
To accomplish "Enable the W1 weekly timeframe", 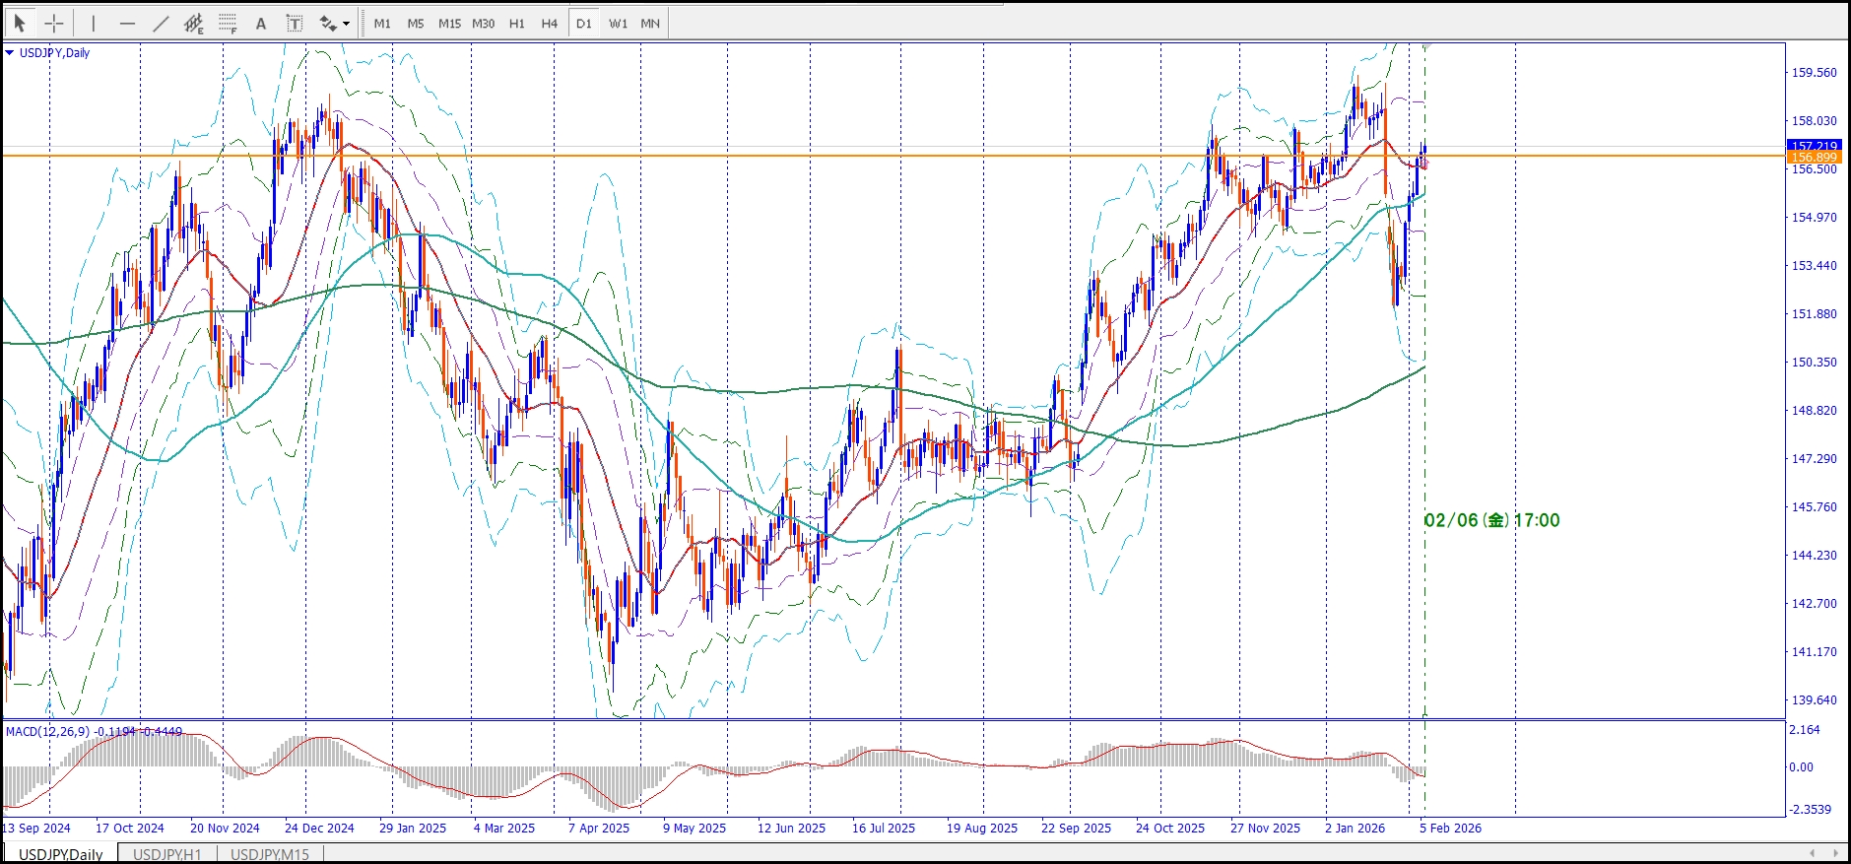I will (618, 23).
